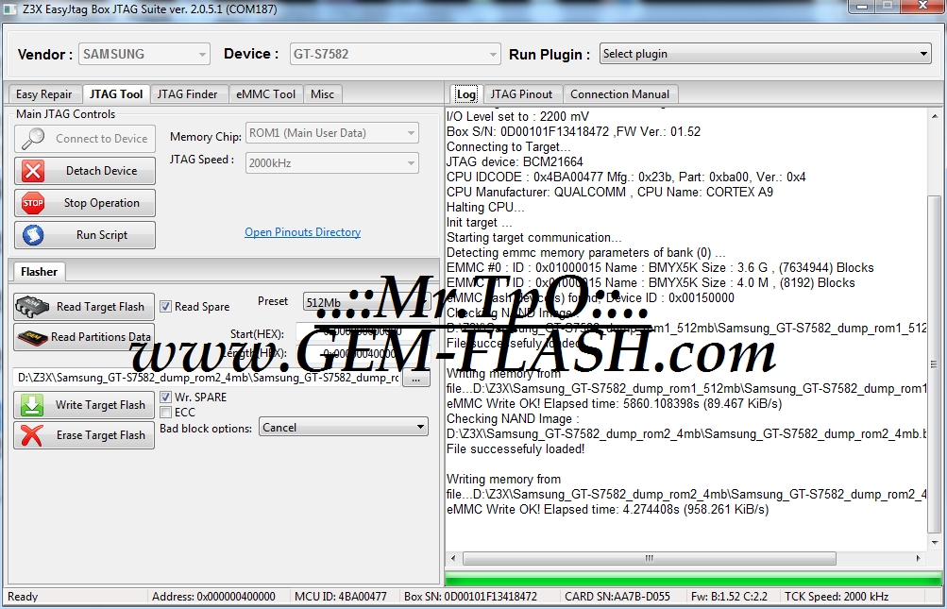Click the red X Detach Device icon
The width and height of the screenshot is (947, 609).
click(x=33, y=171)
